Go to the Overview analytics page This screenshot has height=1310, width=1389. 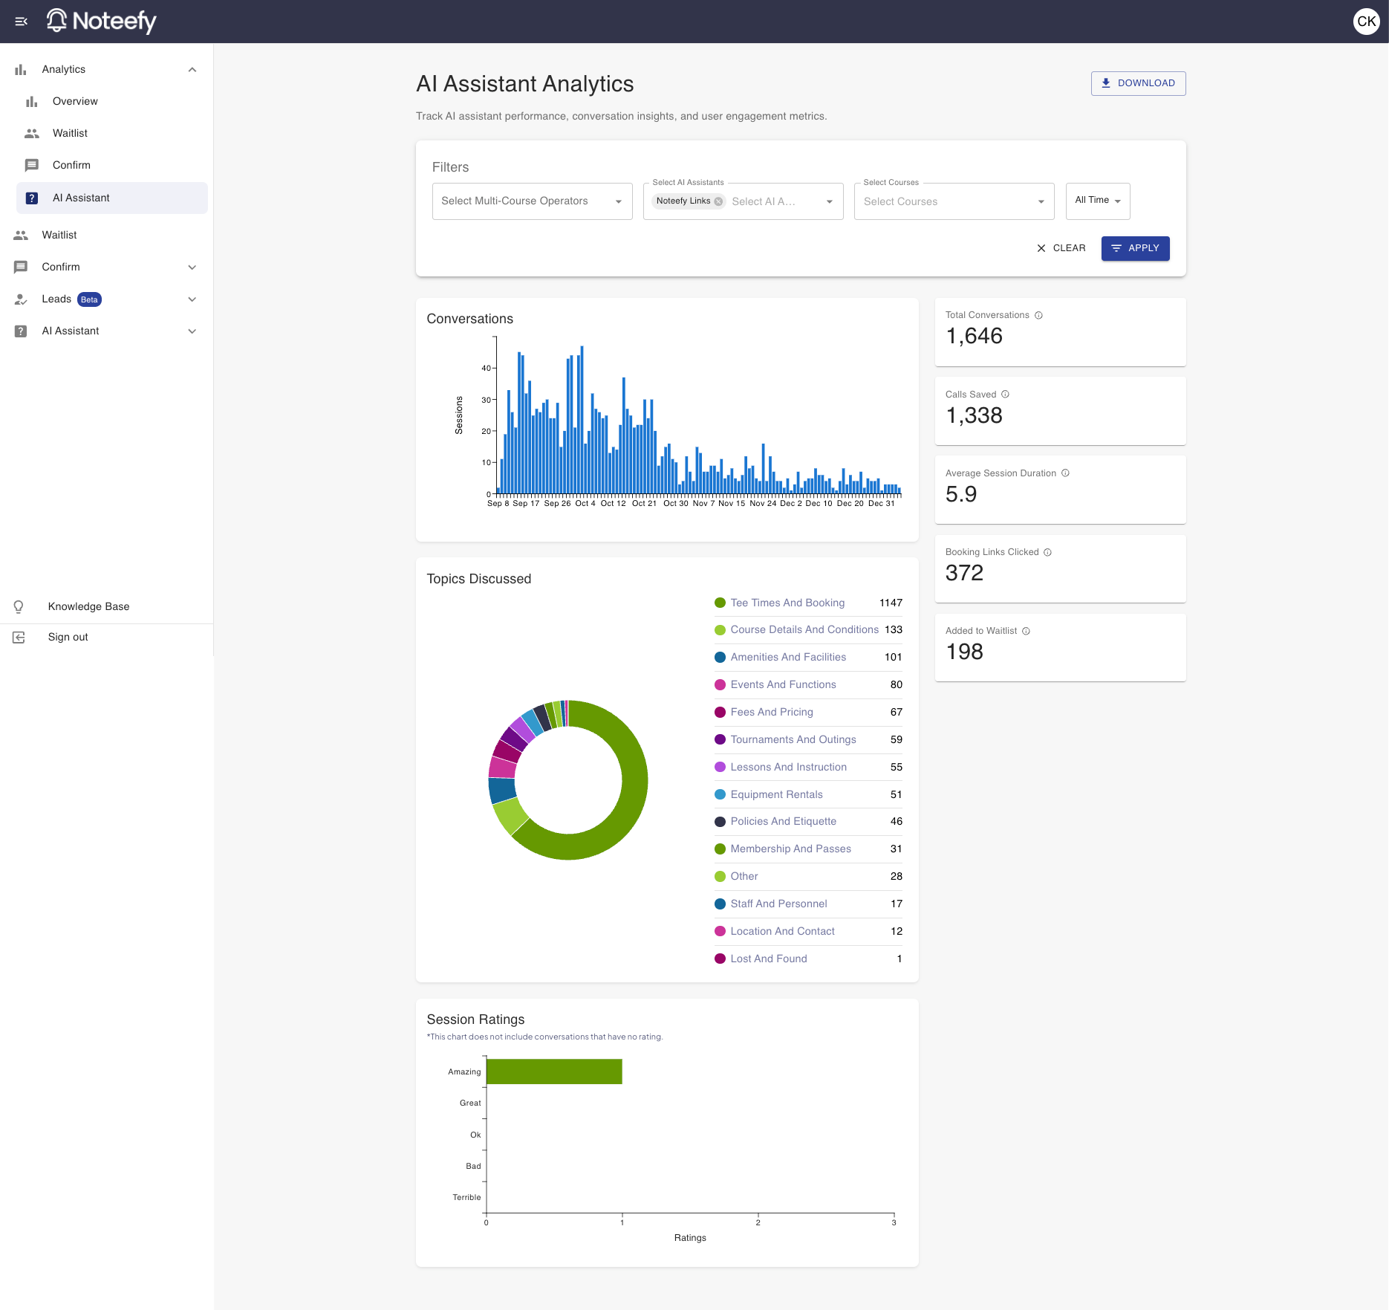click(75, 102)
